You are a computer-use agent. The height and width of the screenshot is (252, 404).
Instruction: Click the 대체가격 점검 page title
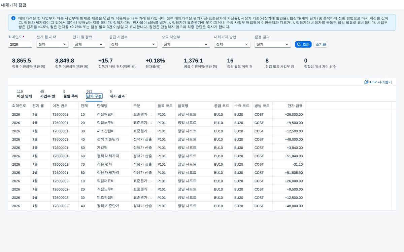tap(13, 5)
